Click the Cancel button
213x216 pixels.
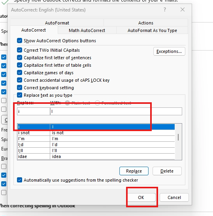(174, 197)
